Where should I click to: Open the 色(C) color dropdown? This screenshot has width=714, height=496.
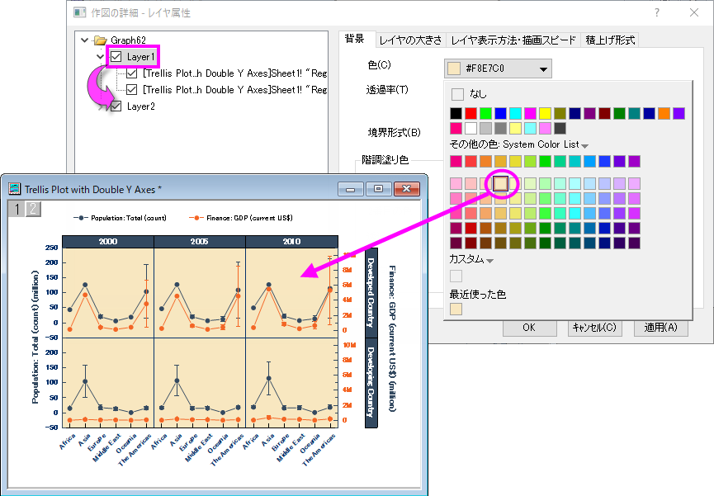498,68
